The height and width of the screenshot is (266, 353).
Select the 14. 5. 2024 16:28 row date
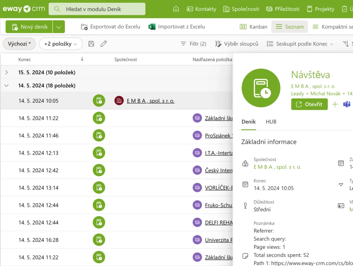tap(39, 240)
